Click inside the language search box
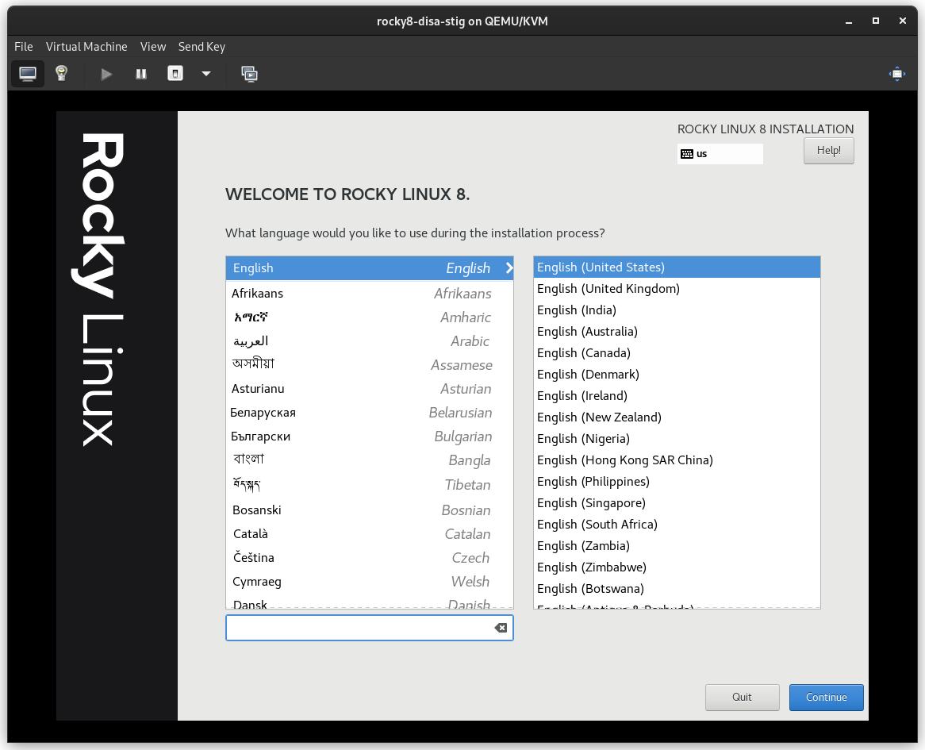The image size is (925, 750). click(357, 627)
